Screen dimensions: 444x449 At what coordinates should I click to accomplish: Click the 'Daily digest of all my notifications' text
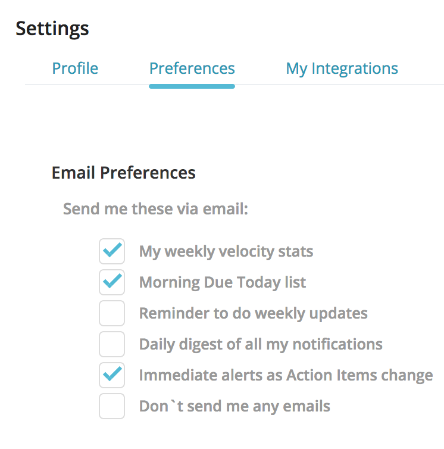point(260,344)
